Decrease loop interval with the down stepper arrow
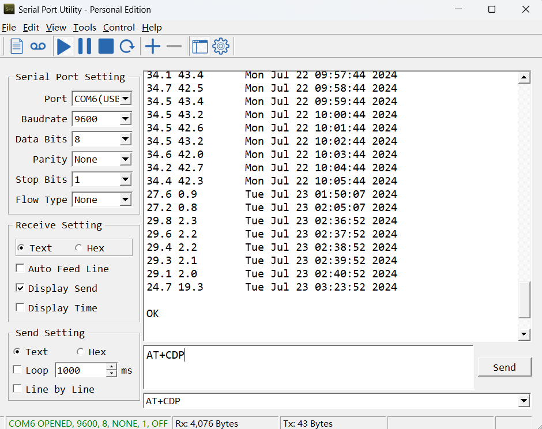The width and height of the screenshot is (542, 429). 111,374
